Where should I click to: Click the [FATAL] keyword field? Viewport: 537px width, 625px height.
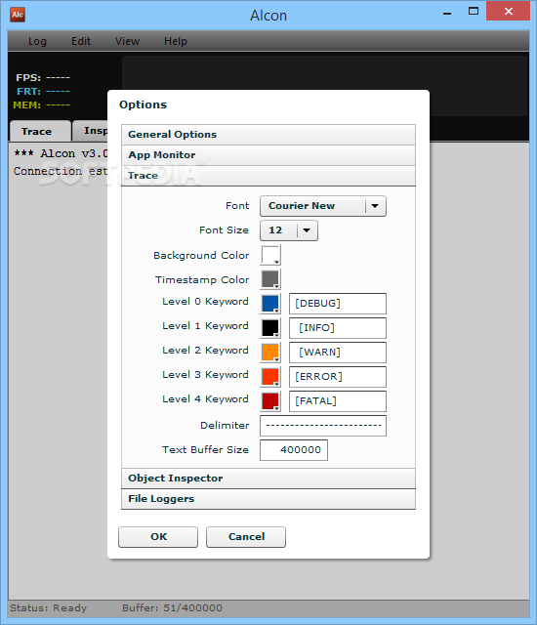coord(338,401)
